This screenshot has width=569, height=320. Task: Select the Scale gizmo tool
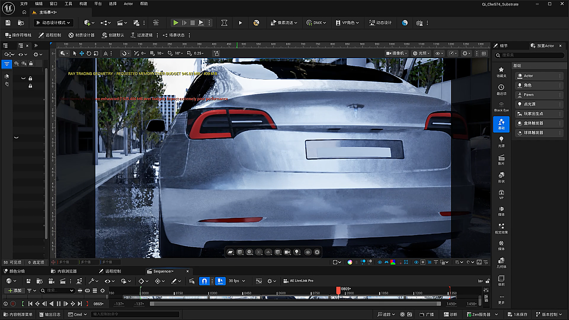coord(96,53)
